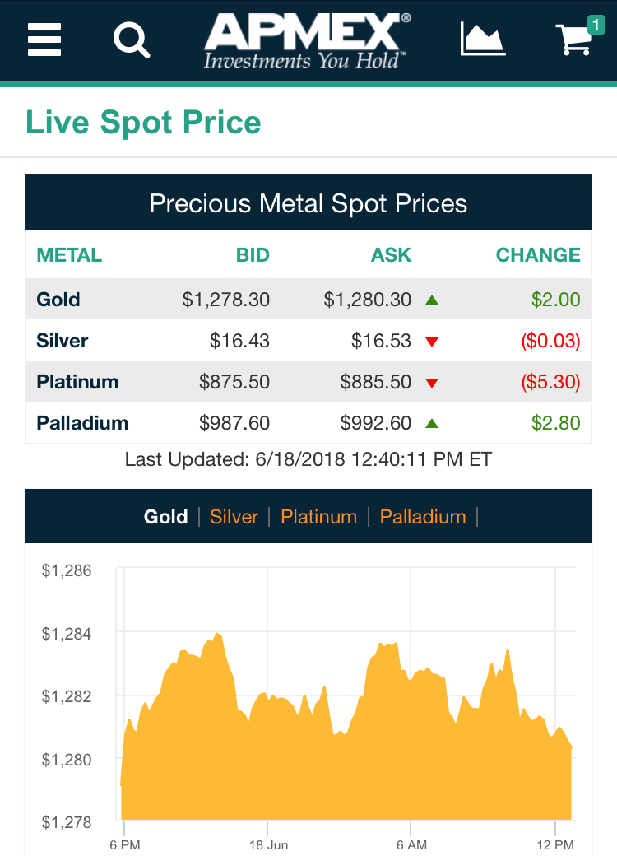
Task: Click green up arrow in Gold row
Action: (432, 300)
